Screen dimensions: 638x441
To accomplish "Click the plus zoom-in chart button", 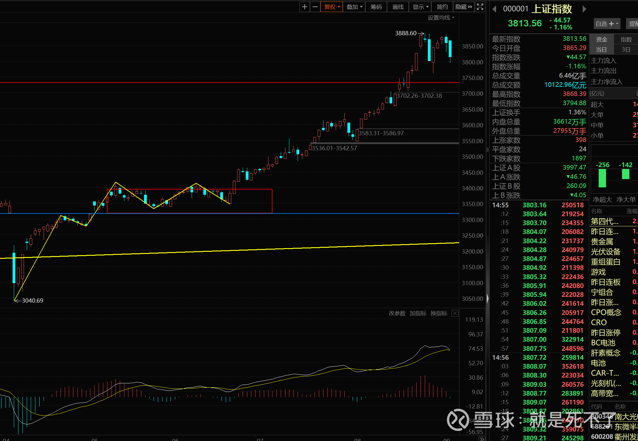I will (304, 7).
